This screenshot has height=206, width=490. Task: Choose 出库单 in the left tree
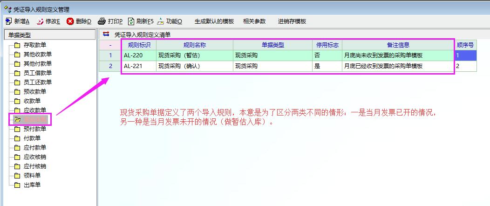tap(32, 185)
